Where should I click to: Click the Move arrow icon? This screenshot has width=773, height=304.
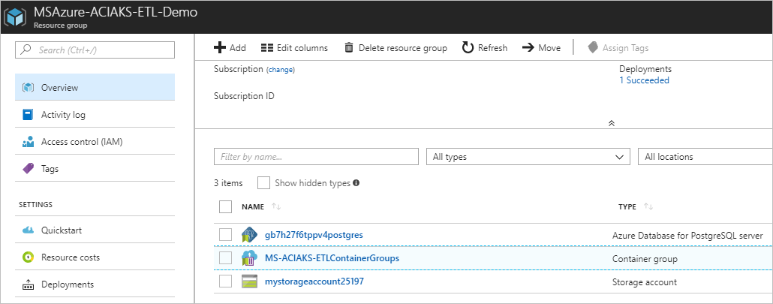(x=528, y=48)
